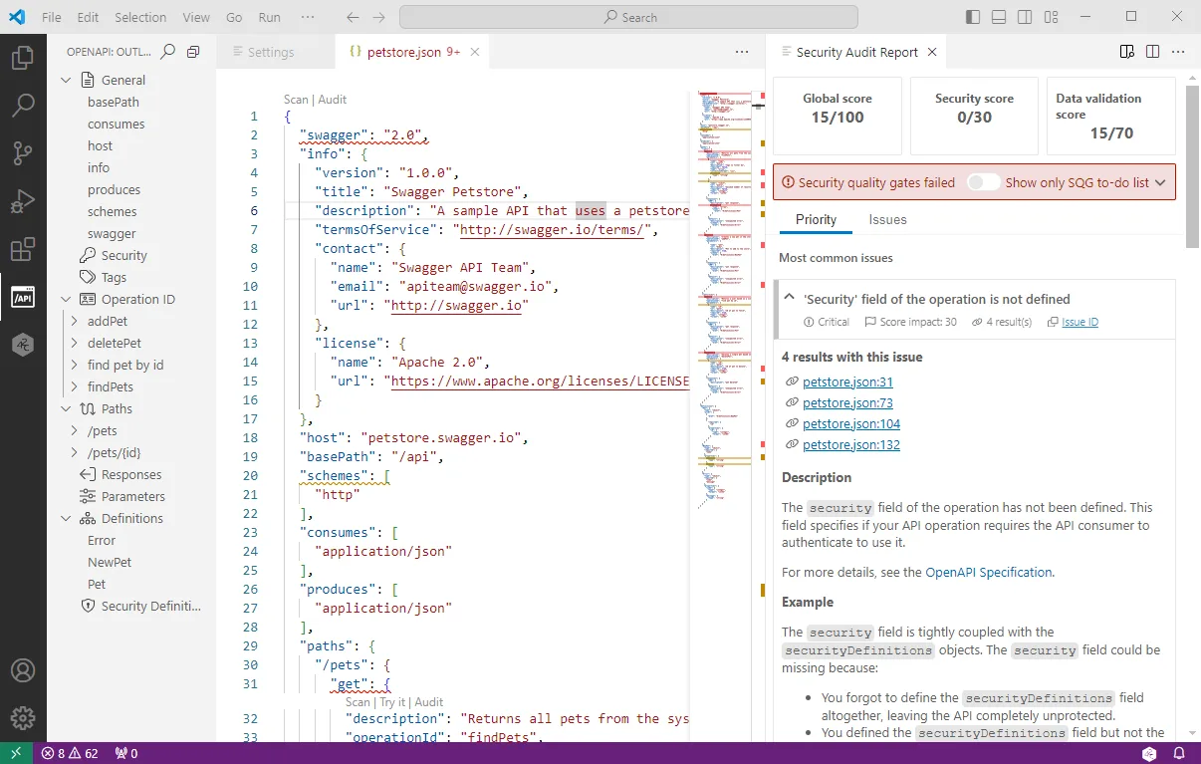Switch to the Issues tab in the audit report
Viewport: 1201px width, 764px height.
tap(887, 219)
